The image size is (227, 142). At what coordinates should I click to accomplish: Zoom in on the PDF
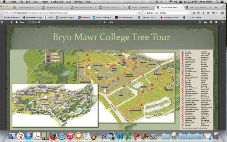coord(104,22)
